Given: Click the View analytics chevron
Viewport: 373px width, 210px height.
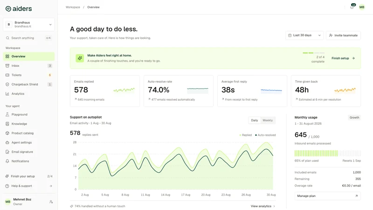Looking at the screenshot, I should (x=274, y=206).
